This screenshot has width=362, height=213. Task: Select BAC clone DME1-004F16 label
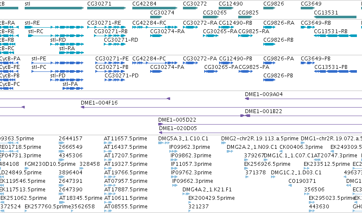click(99, 103)
